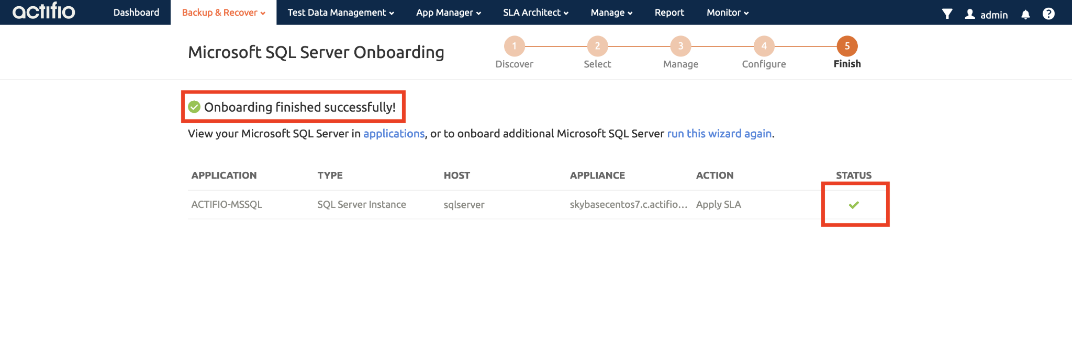
Task: Select the ACTIFIO-MSSQL application cell
Action: tap(227, 205)
